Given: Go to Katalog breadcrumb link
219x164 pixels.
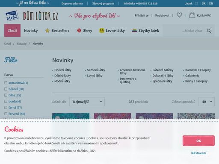Looking at the screenshot, I should pos(22,44).
